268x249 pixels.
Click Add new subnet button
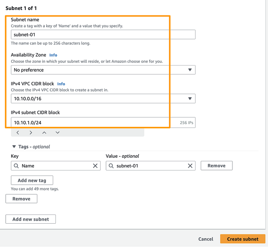31,219
